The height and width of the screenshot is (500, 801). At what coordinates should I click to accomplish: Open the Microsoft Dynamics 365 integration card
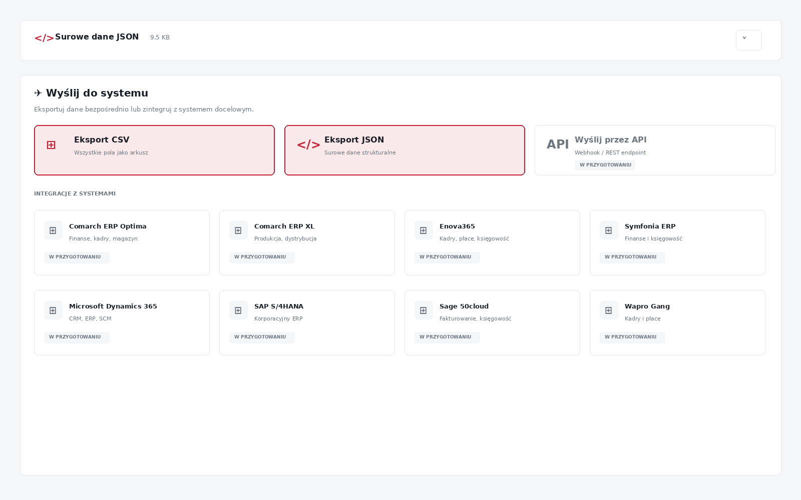[x=122, y=322]
